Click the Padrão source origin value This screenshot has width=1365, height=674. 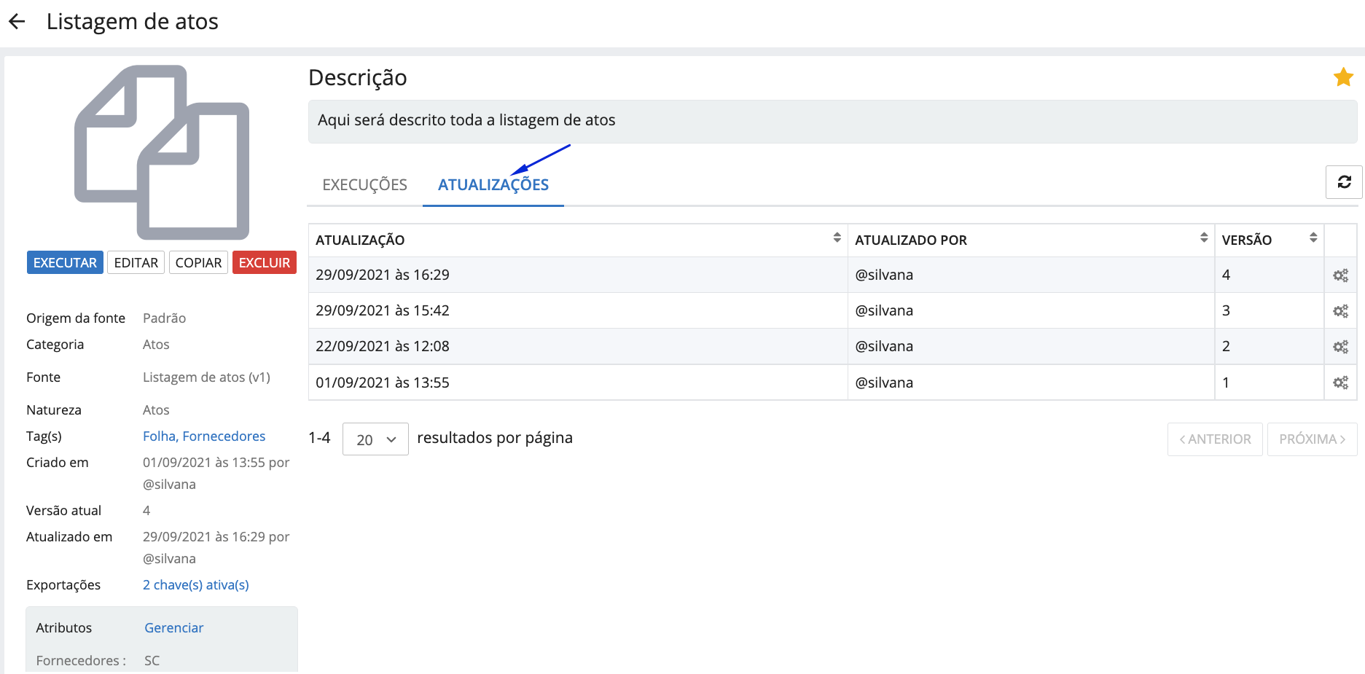point(164,318)
